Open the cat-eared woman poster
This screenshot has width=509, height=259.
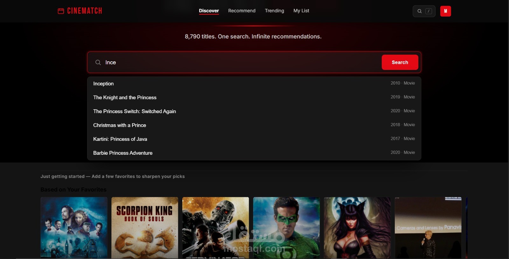pyautogui.click(x=357, y=228)
